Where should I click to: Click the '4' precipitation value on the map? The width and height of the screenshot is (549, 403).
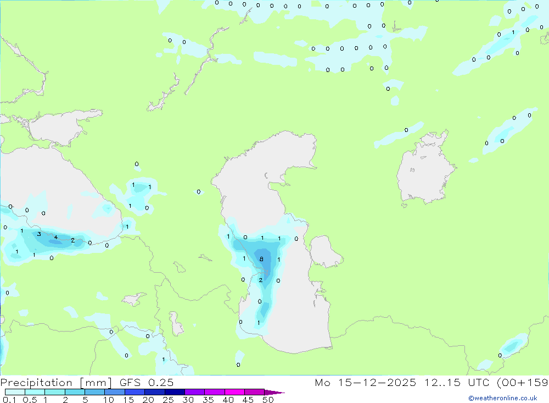tap(55, 238)
